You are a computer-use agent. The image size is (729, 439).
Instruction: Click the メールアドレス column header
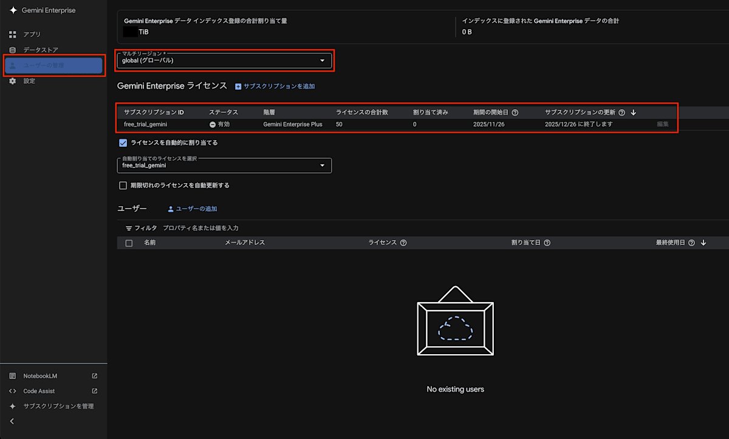(245, 243)
